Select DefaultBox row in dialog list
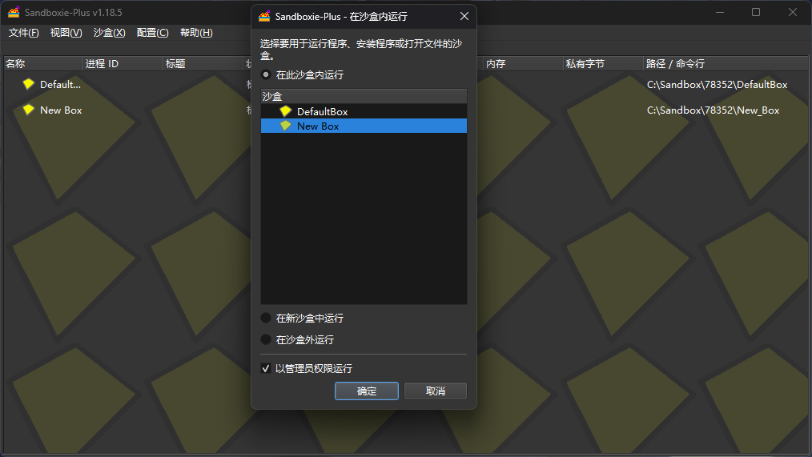812x457 pixels. coord(364,111)
